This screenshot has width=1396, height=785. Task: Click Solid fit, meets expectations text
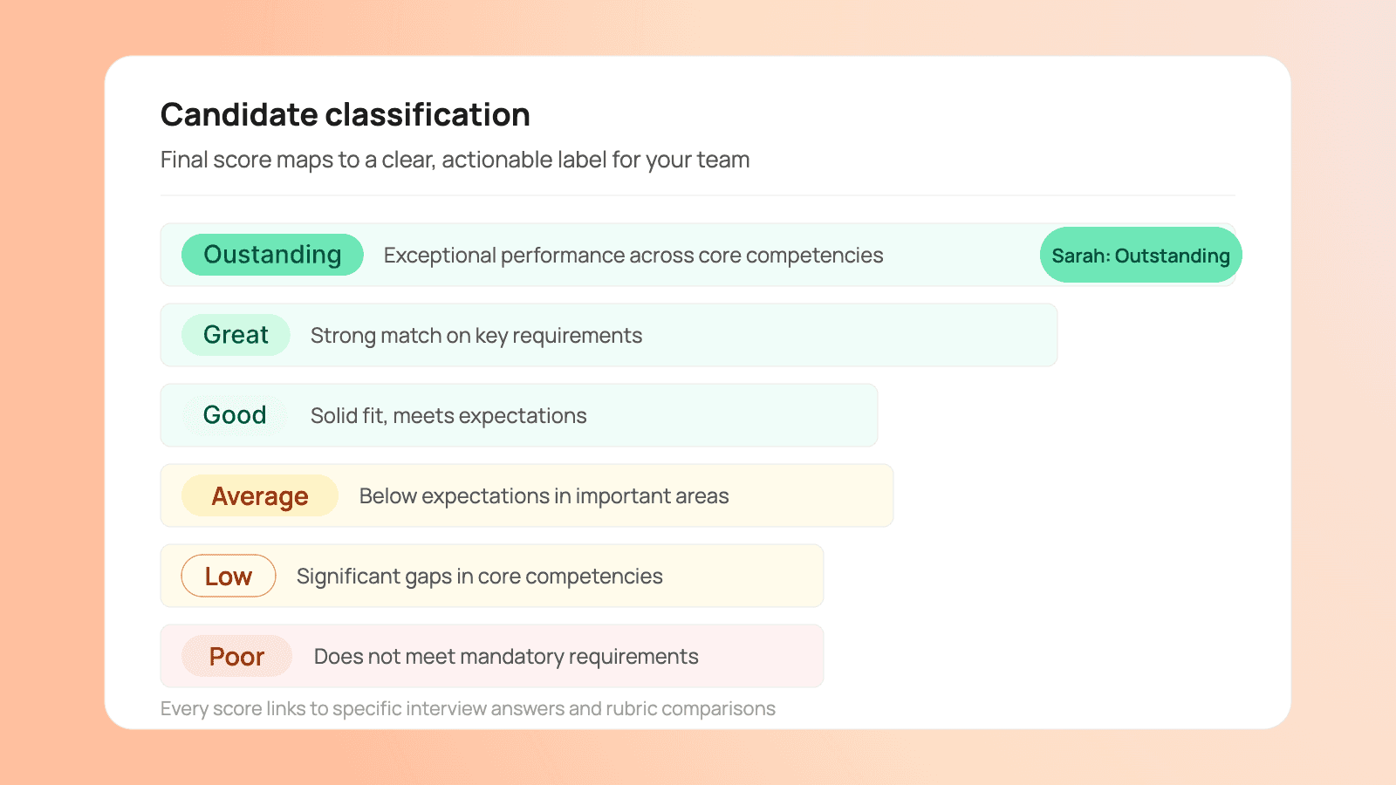(448, 416)
